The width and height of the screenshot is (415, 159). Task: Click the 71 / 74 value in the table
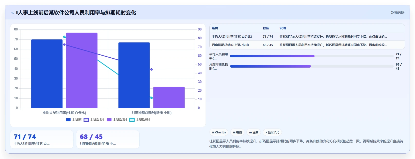point(268,37)
